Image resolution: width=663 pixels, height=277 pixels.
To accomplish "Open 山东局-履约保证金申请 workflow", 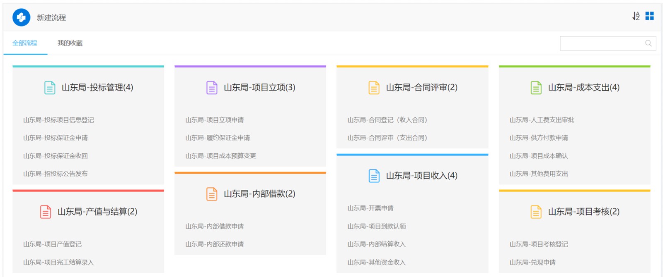I will (x=218, y=138).
